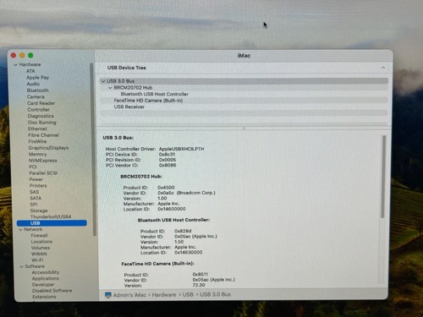Click the details pane vertical scrollbar
Image resolution: width=423 pixels, height=317 pixels.
coord(383,177)
